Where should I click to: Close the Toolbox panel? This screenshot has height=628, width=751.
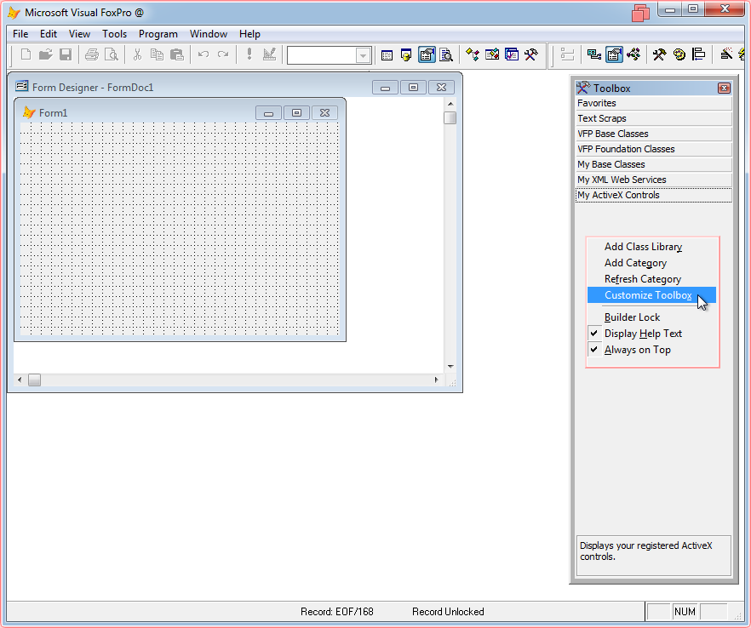coord(724,88)
